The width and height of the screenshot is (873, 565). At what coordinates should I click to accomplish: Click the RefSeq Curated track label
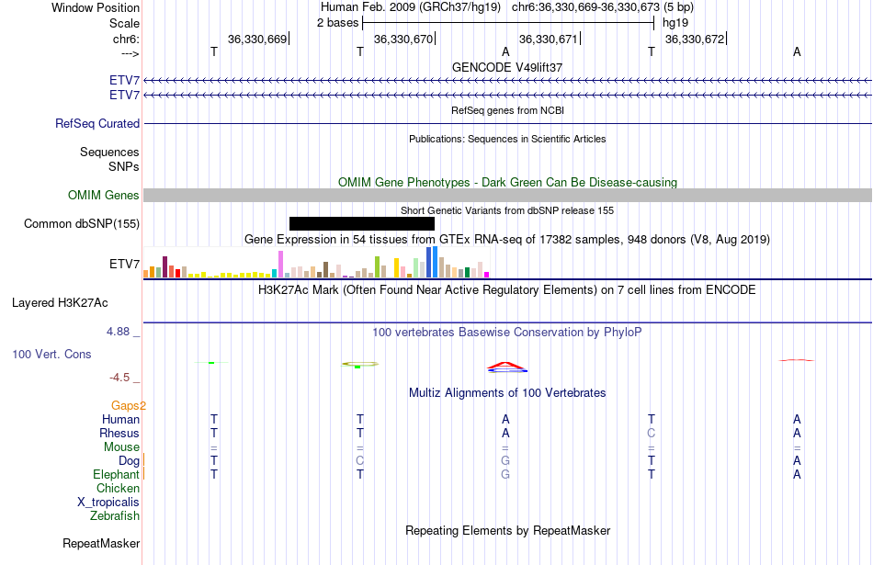[97, 124]
